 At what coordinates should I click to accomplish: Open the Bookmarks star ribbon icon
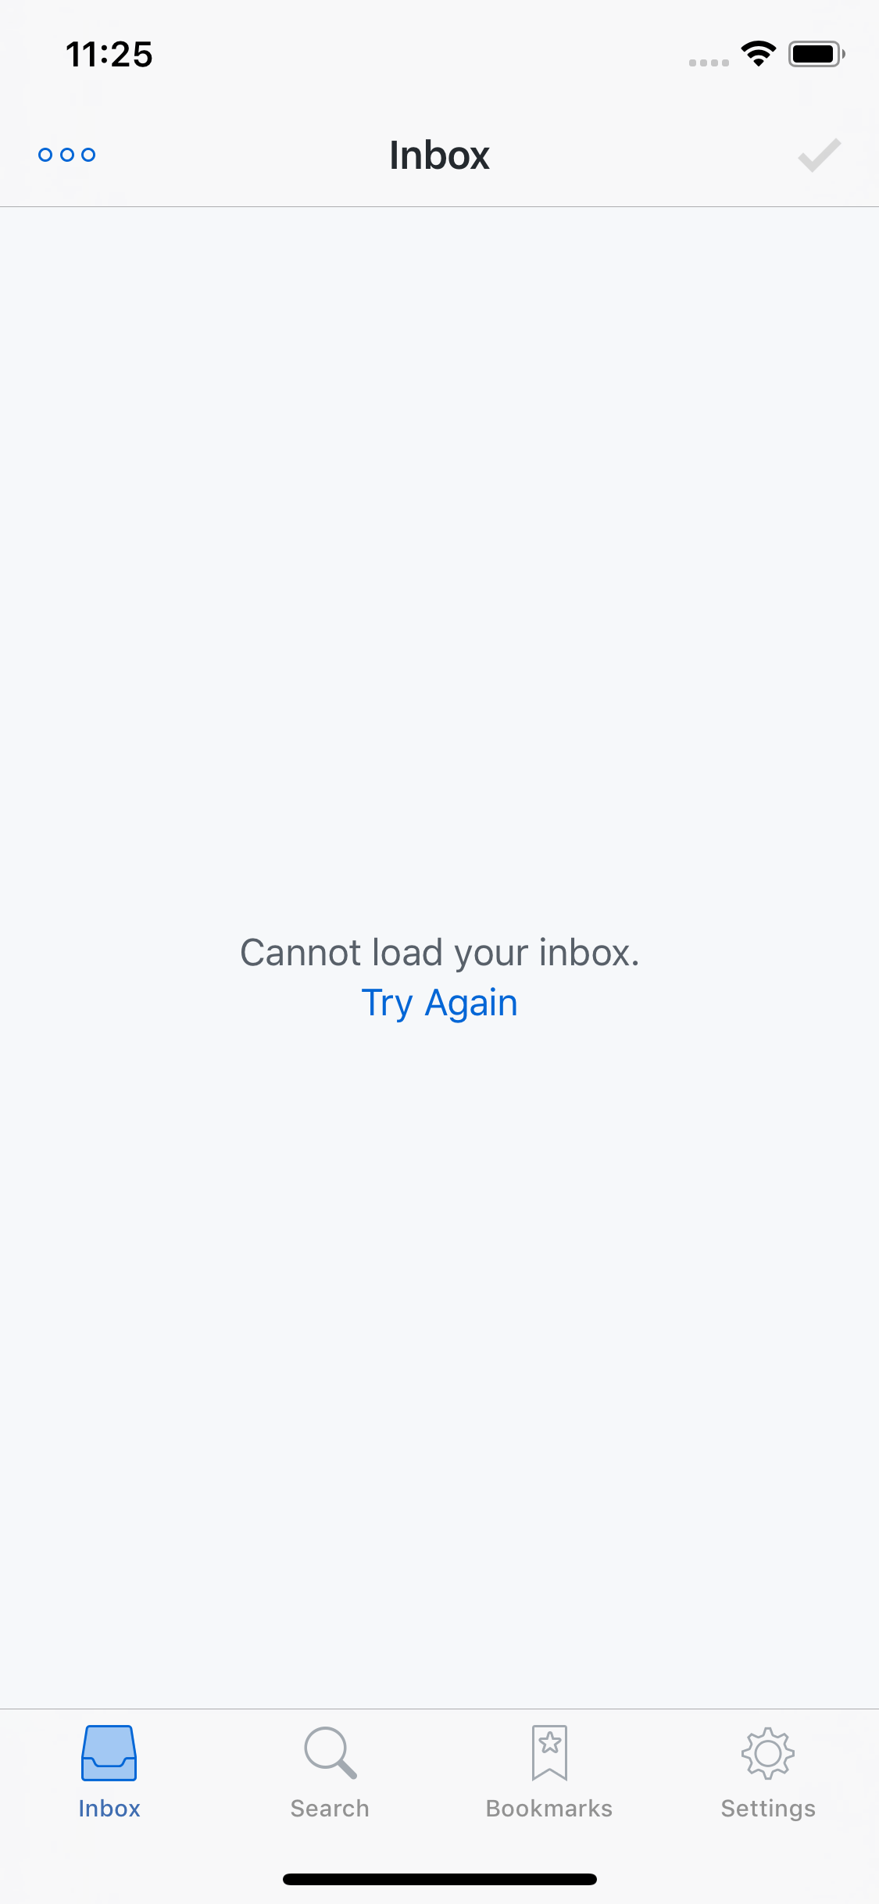(x=549, y=1753)
